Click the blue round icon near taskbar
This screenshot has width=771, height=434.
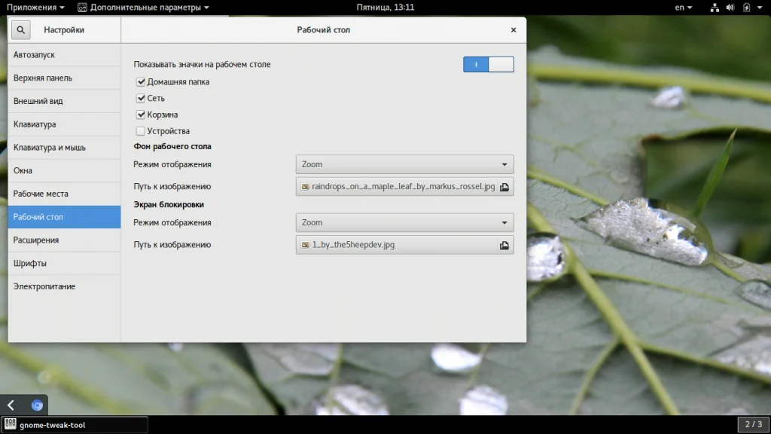[37, 405]
